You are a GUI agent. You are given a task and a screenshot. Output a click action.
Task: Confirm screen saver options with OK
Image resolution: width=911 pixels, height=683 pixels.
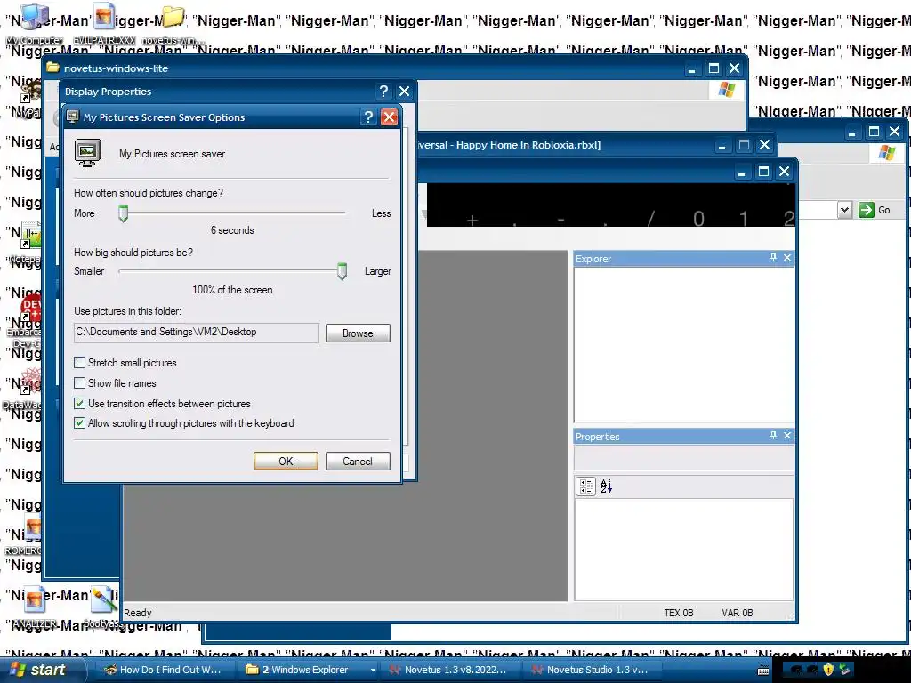point(286,462)
